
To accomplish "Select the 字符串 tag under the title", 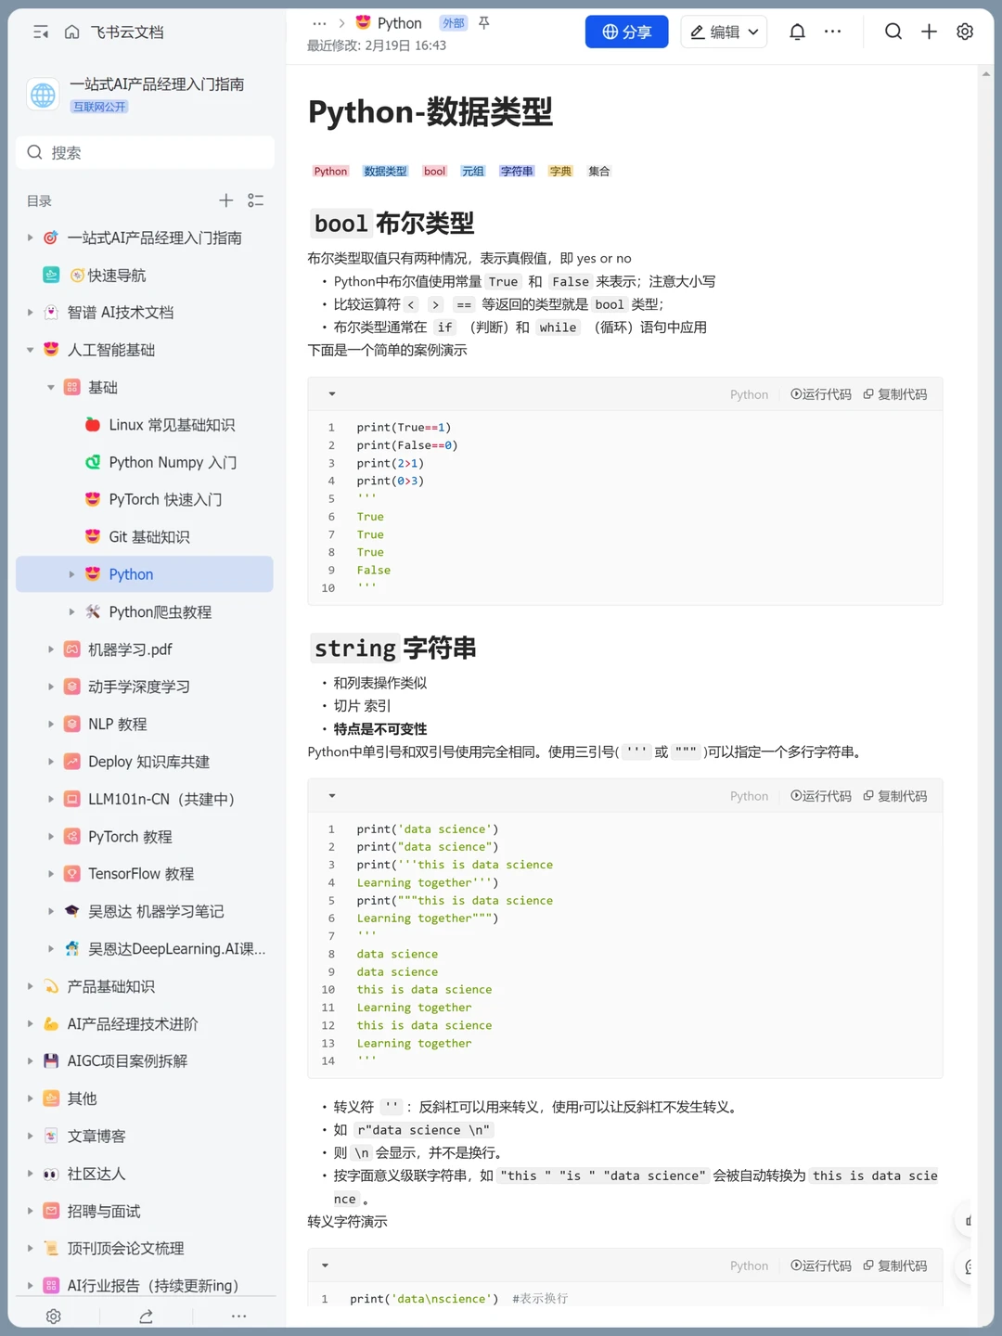I will click(517, 171).
